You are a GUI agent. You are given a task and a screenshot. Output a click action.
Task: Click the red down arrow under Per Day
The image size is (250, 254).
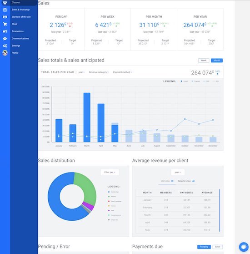point(70,26)
